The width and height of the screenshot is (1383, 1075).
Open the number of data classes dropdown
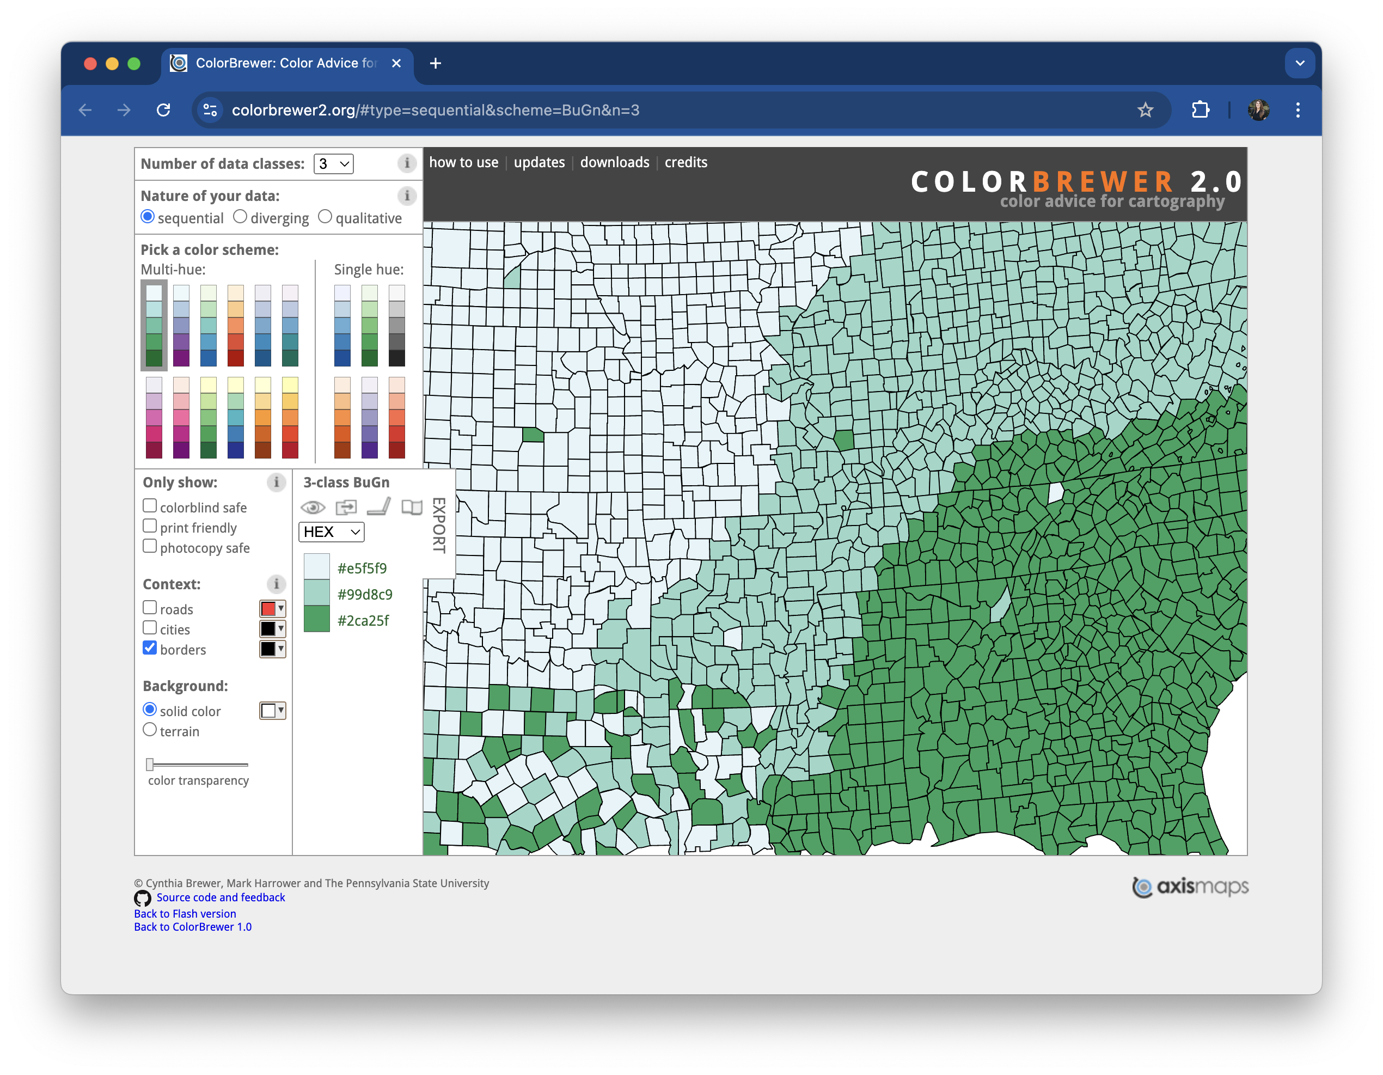coord(334,164)
